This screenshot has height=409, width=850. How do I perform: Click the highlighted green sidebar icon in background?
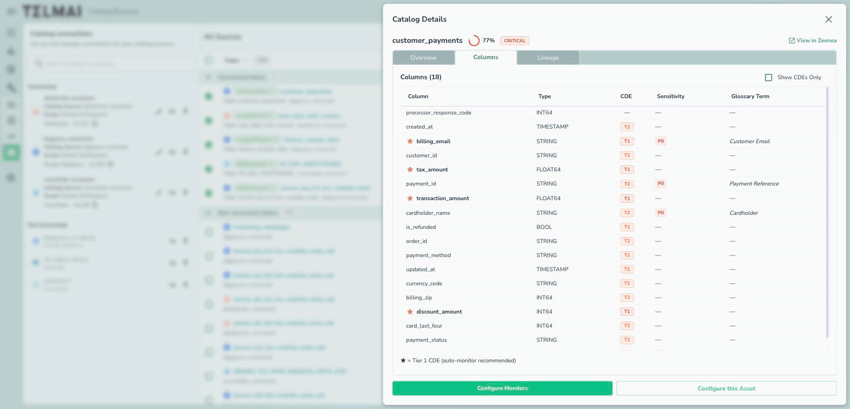point(11,153)
